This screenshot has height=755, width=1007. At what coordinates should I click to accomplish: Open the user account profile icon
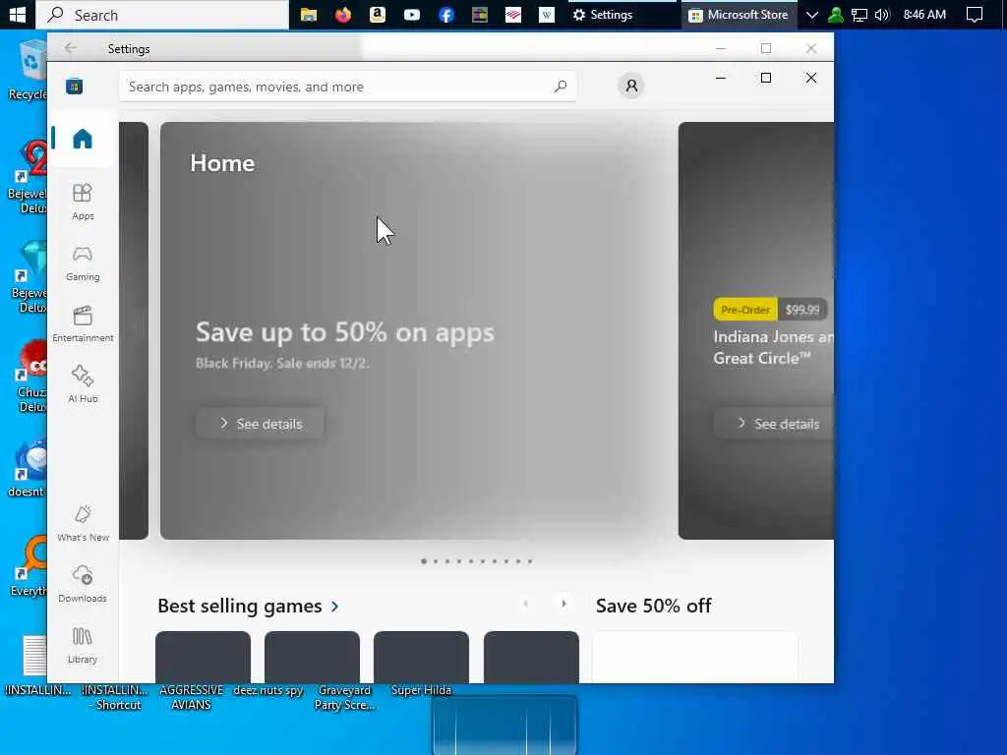click(x=631, y=86)
